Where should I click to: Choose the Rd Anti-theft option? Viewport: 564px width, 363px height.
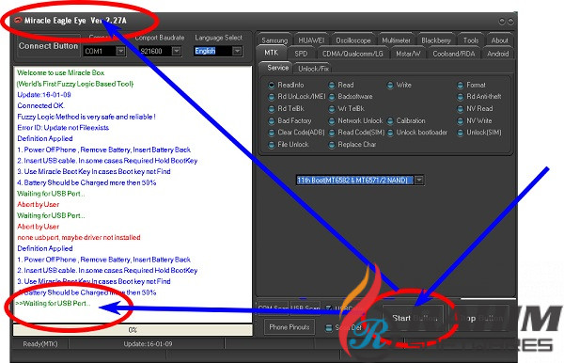click(460, 97)
